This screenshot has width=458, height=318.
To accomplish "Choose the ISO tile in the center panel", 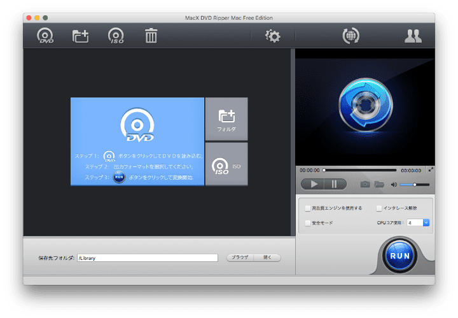I will tap(226, 164).
